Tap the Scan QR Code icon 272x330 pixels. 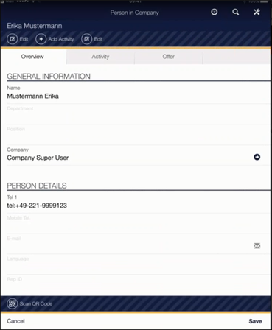(13, 303)
